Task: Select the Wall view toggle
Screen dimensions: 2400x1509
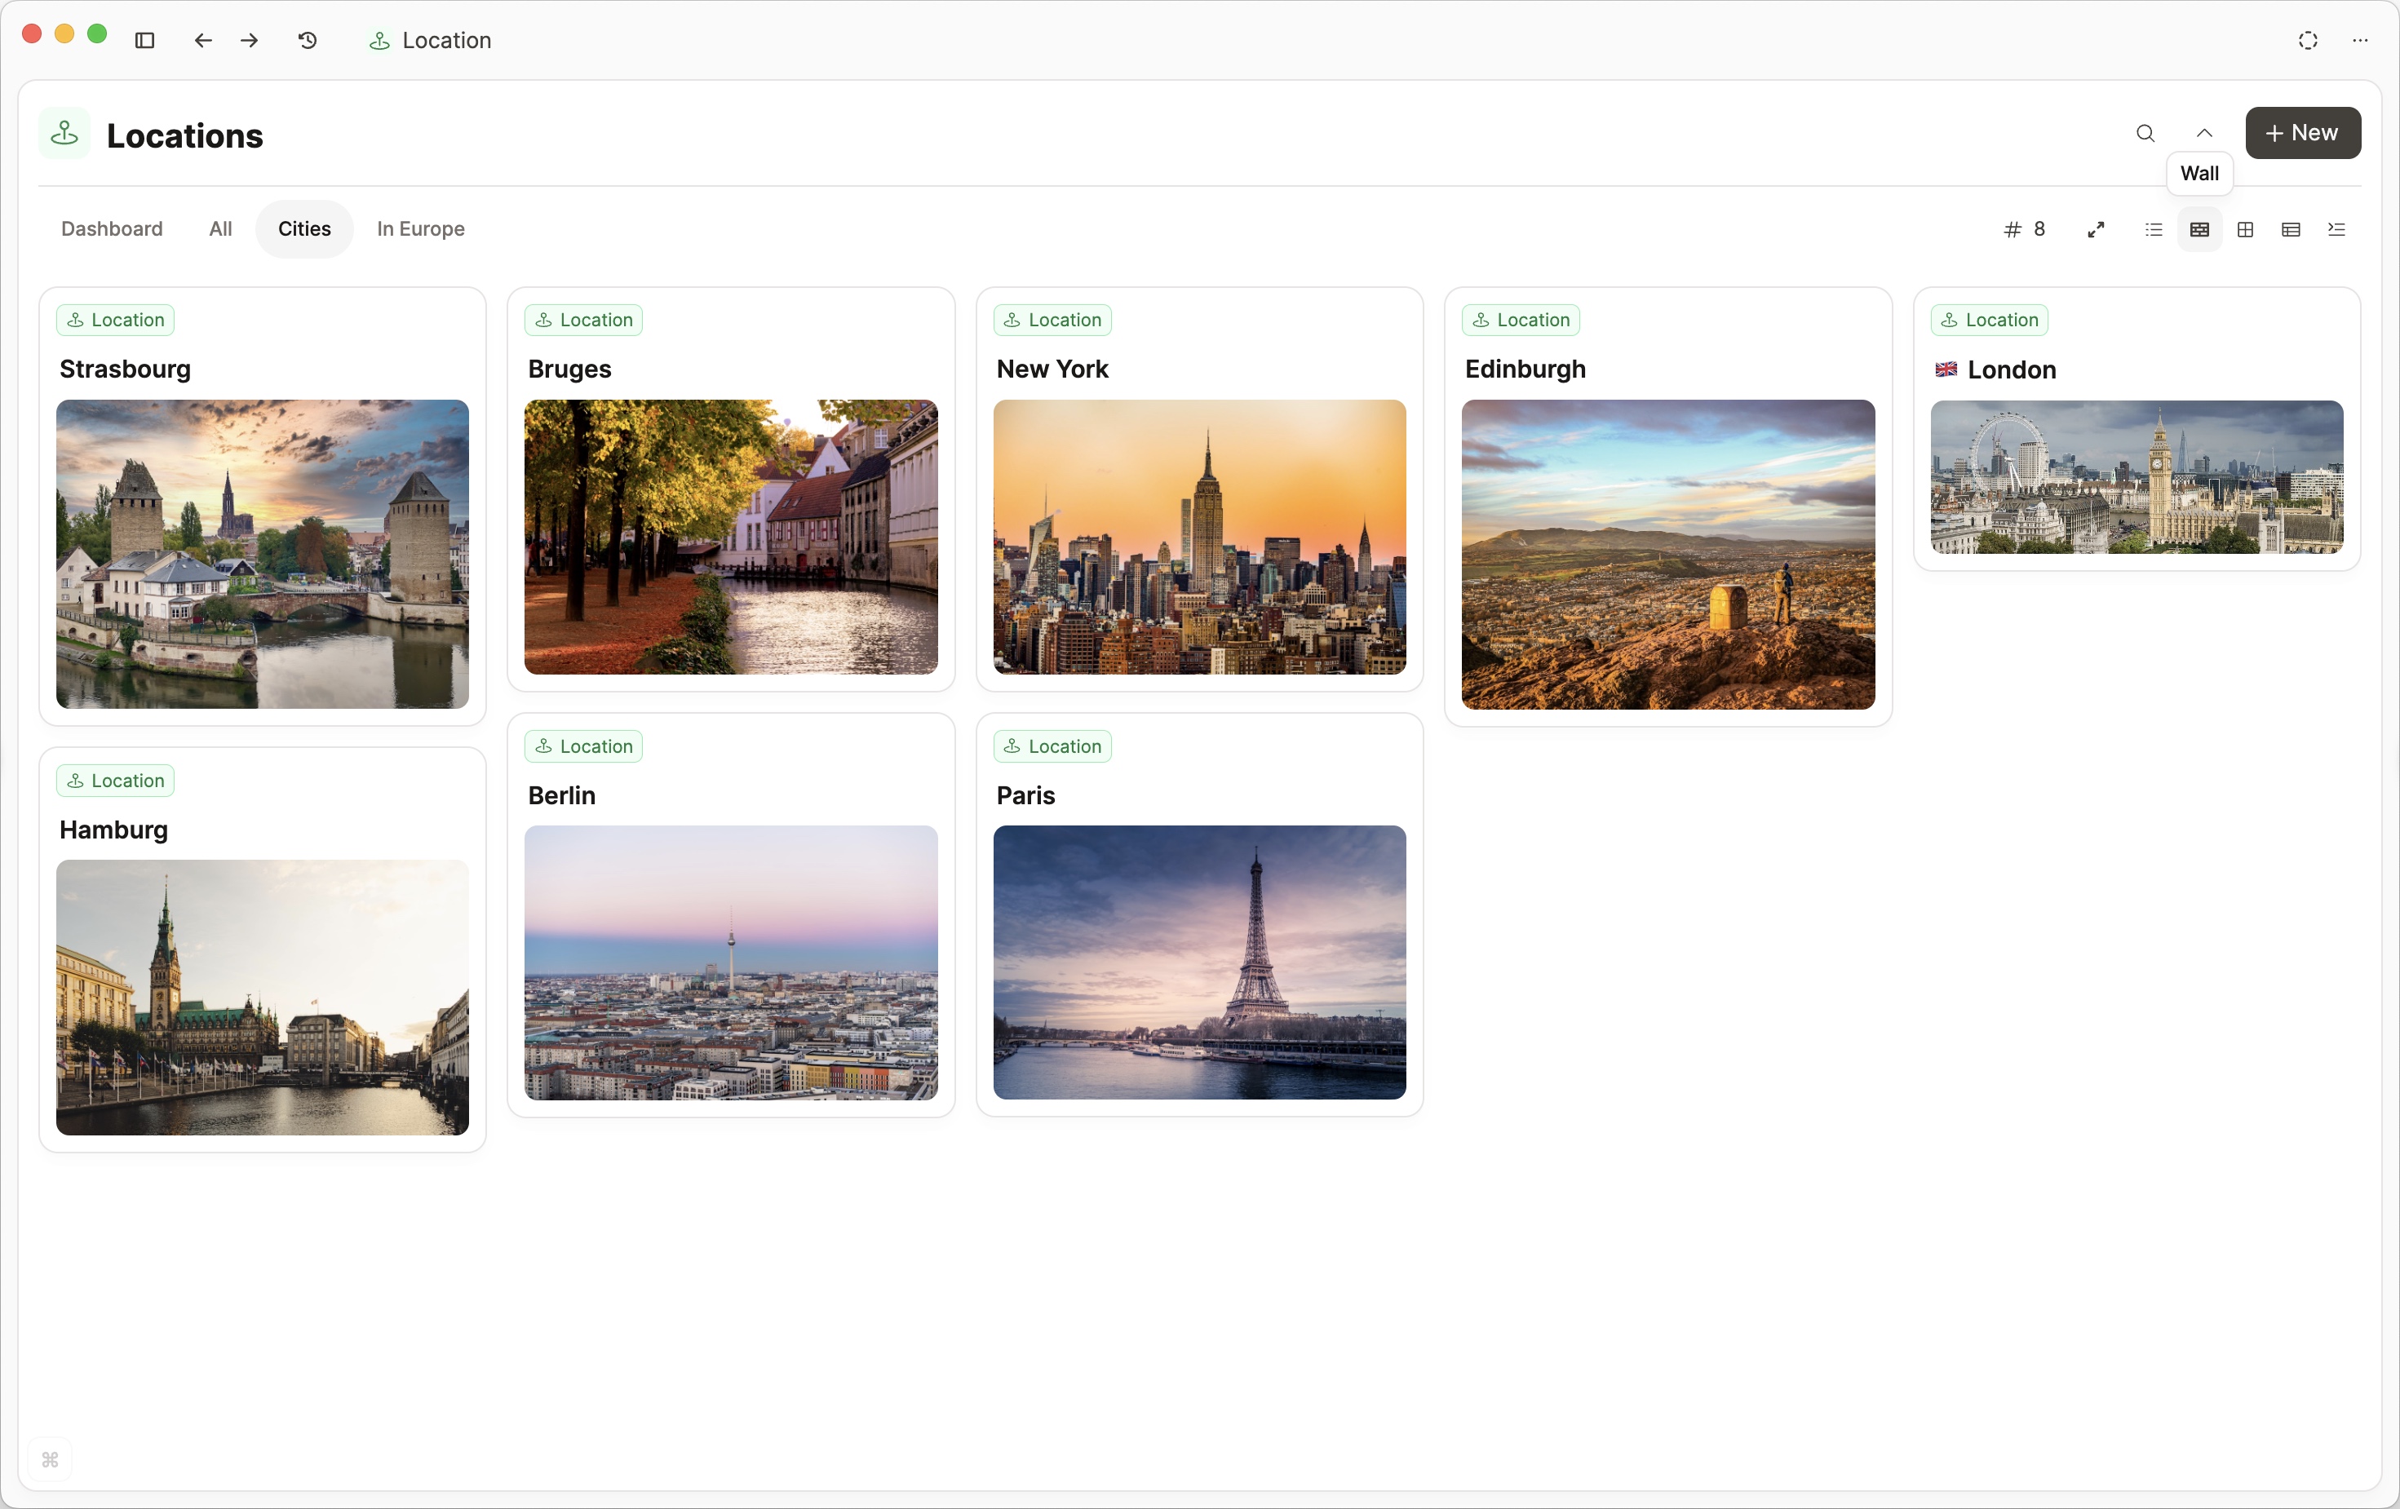Action: point(2199,229)
